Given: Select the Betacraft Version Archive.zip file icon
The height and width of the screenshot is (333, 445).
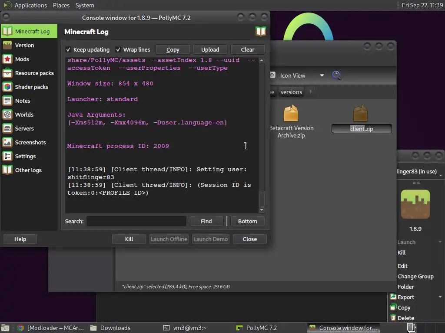Looking at the screenshot, I should (x=291, y=113).
